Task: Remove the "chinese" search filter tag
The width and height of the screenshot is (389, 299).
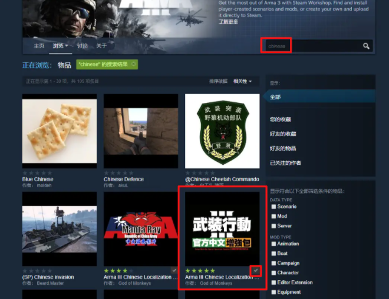Action: tap(133, 64)
